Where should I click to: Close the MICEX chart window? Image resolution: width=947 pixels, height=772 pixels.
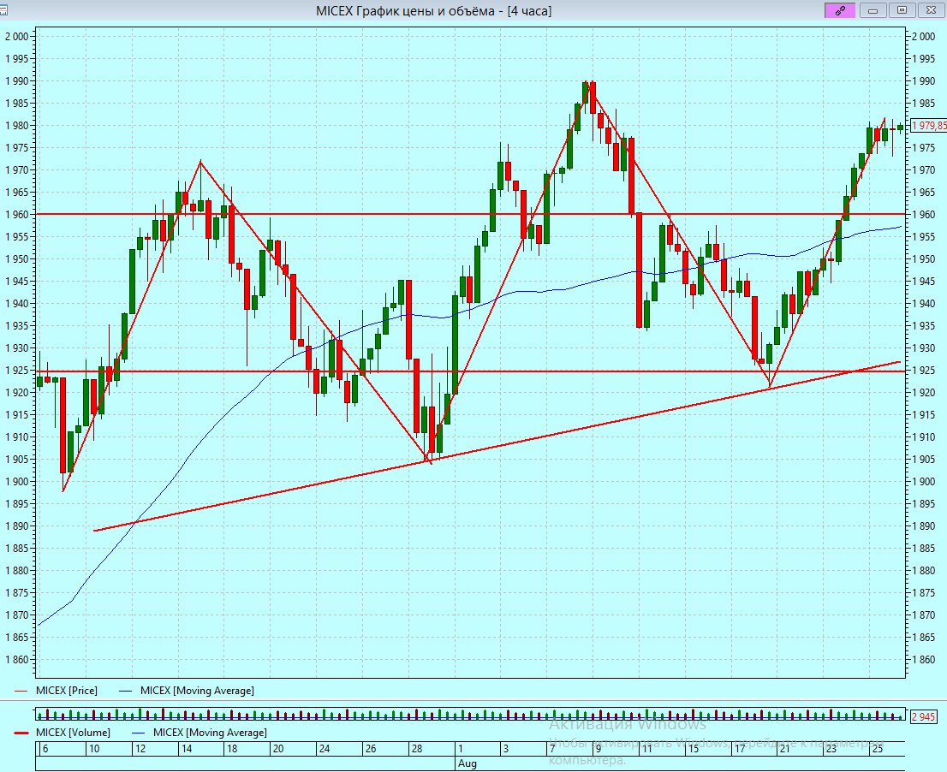pos(930,10)
